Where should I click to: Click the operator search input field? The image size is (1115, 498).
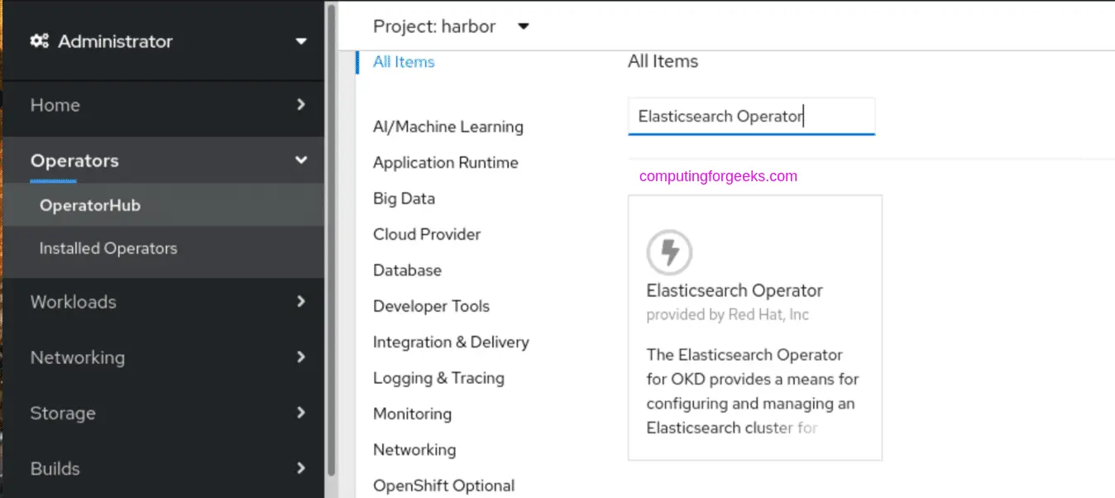pyautogui.click(x=751, y=115)
